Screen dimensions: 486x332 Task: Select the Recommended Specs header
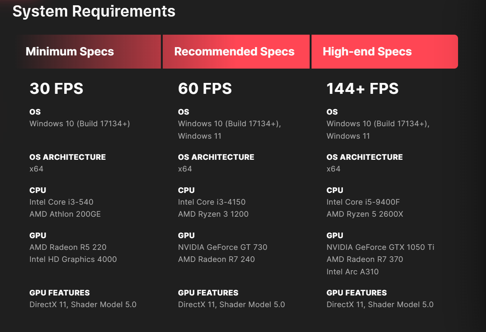(x=236, y=52)
